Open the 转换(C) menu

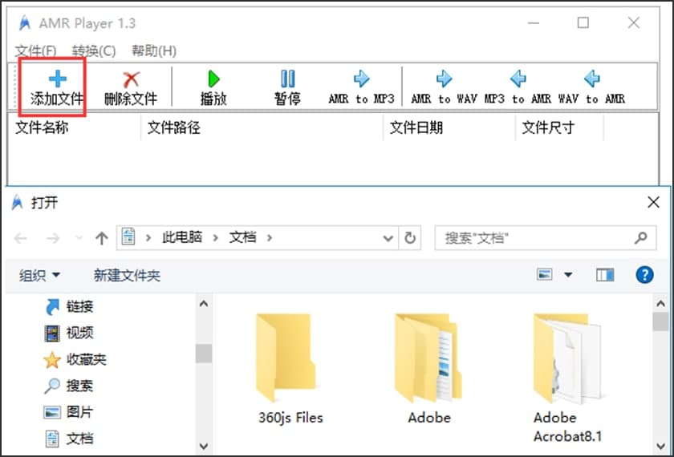[94, 51]
